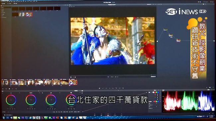The height and width of the screenshot is (121, 216).
Task: Open the Camera Raw palette icon
Action: click(3, 89)
